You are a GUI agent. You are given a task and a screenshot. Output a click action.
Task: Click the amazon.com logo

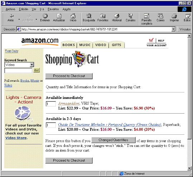coord(40,42)
